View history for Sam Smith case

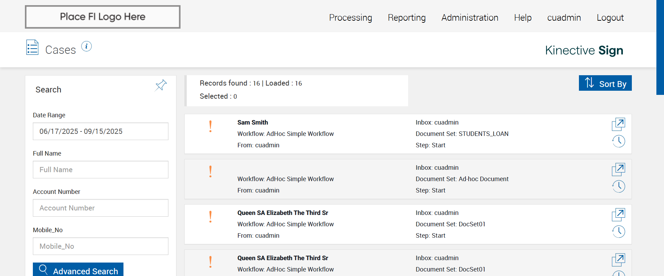[x=618, y=141]
